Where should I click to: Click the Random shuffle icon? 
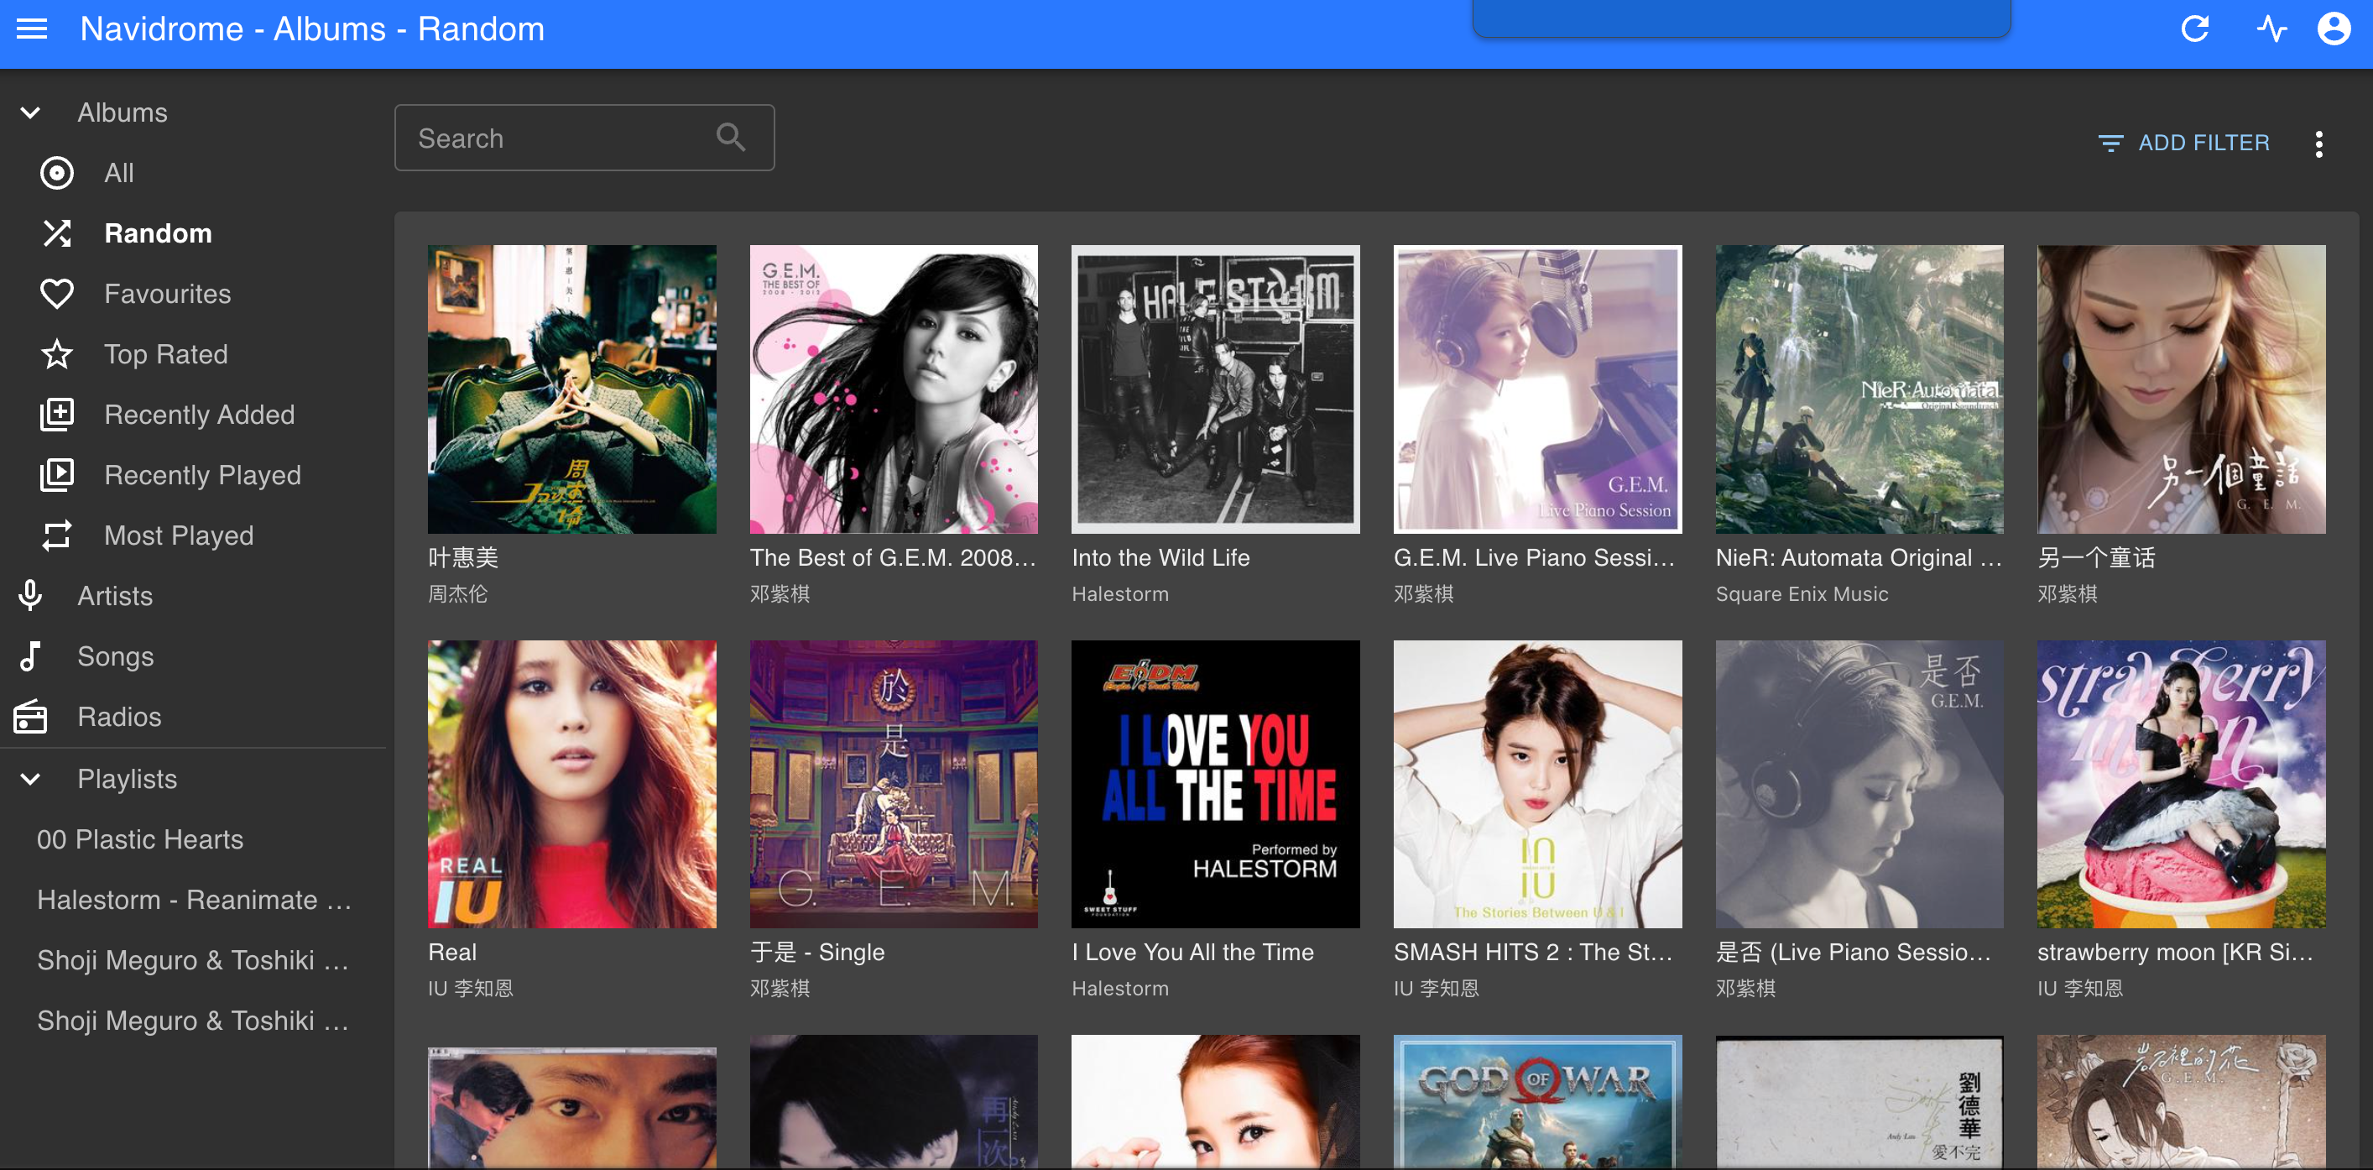coord(57,234)
